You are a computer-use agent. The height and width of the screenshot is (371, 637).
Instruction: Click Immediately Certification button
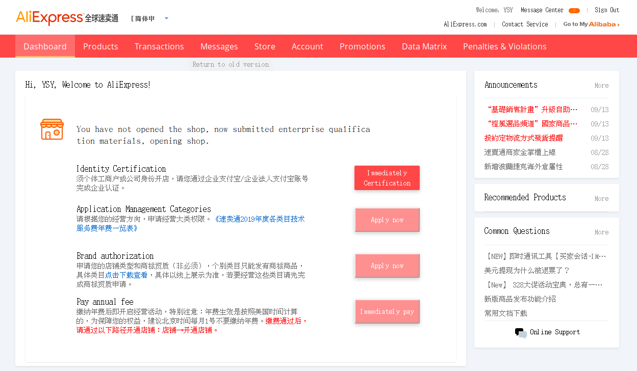coord(387,178)
